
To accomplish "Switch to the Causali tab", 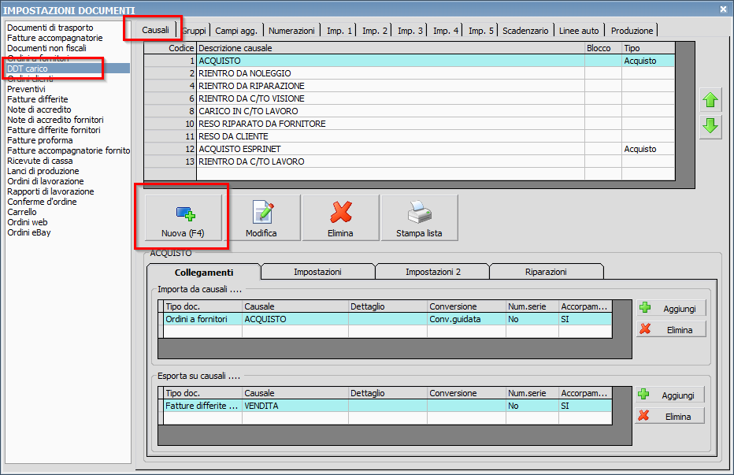I will click(155, 30).
